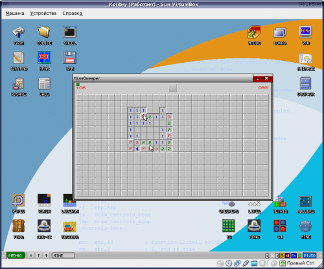Restart the game with MineSweeper's reset button

(x=173, y=88)
